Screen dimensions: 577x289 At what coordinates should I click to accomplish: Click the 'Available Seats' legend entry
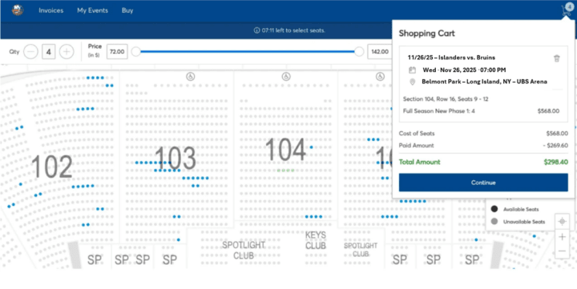(514, 209)
